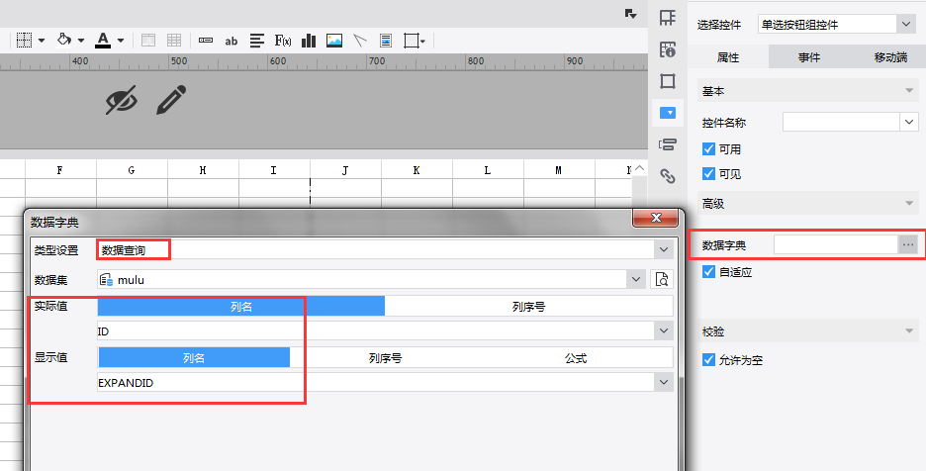Open the ID column dropdown
Screen dimensions: 926x471
click(664, 330)
